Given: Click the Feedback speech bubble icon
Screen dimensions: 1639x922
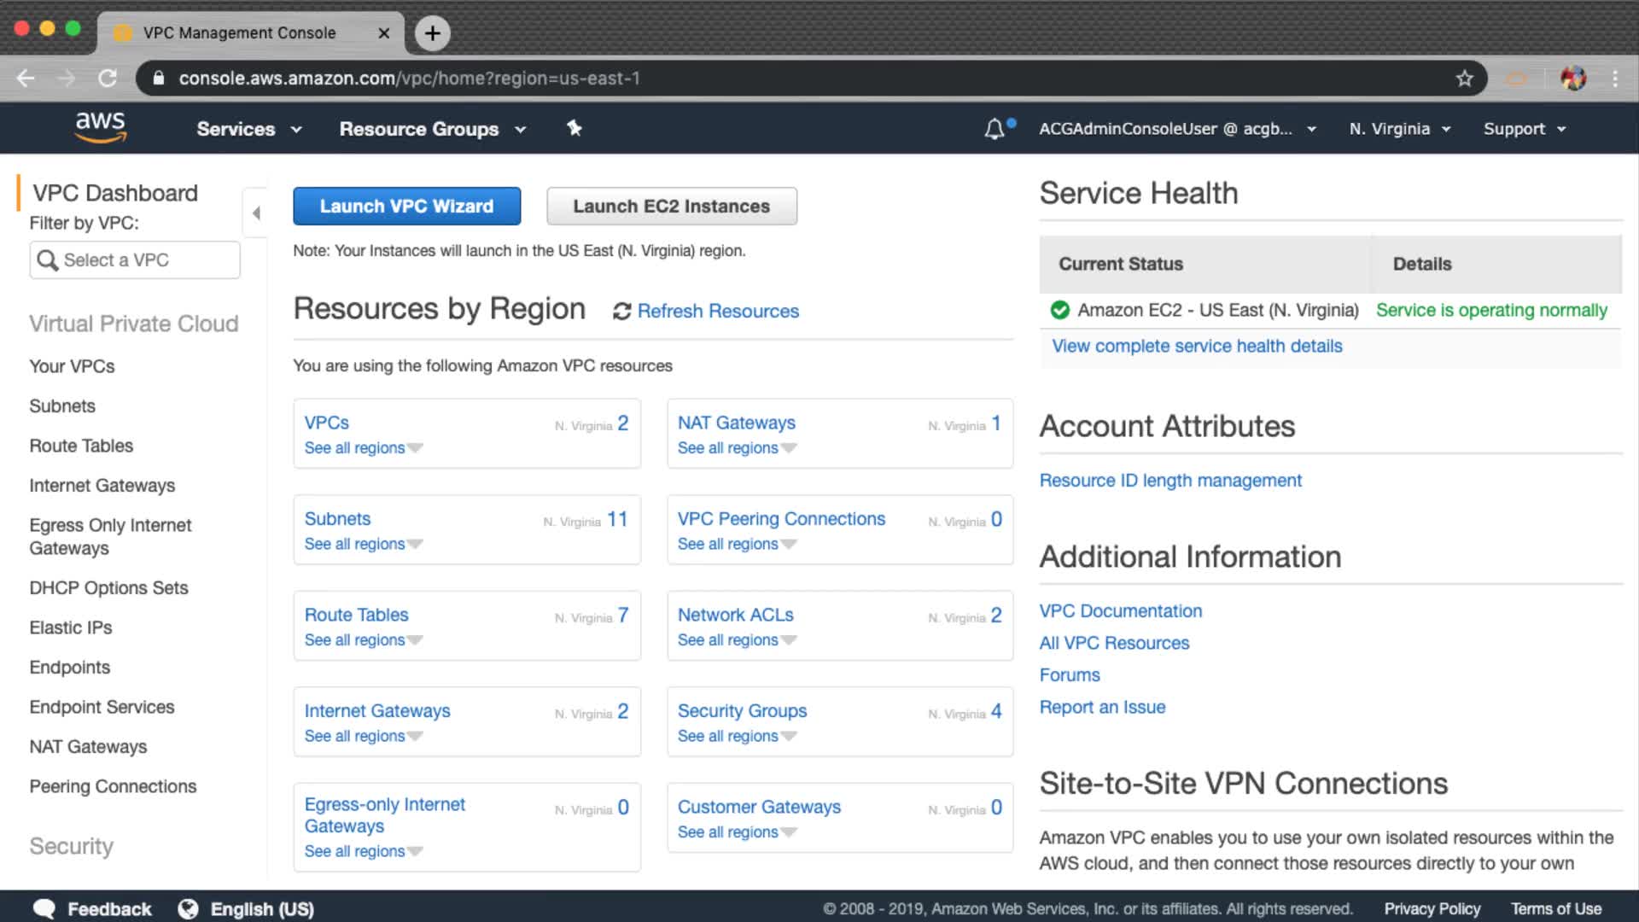Looking at the screenshot, I should coord(44,909).
